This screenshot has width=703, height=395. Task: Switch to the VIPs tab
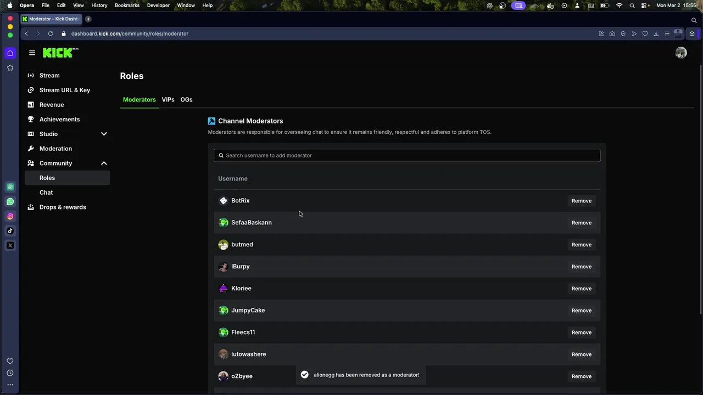[168, 100]
